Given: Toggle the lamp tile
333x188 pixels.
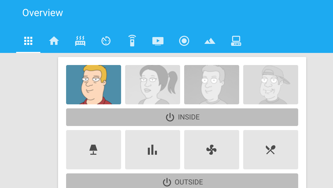Looking at the screenshot, I should pyautogui.click(x=94, y=150).
